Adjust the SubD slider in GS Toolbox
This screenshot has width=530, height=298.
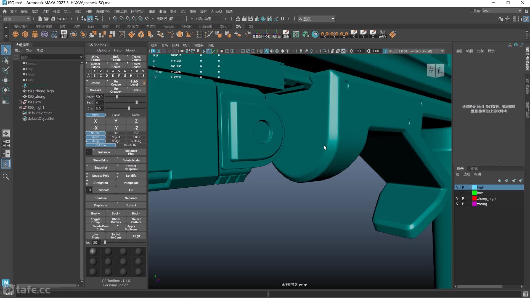pyautogui.click(x=136, y=103)
